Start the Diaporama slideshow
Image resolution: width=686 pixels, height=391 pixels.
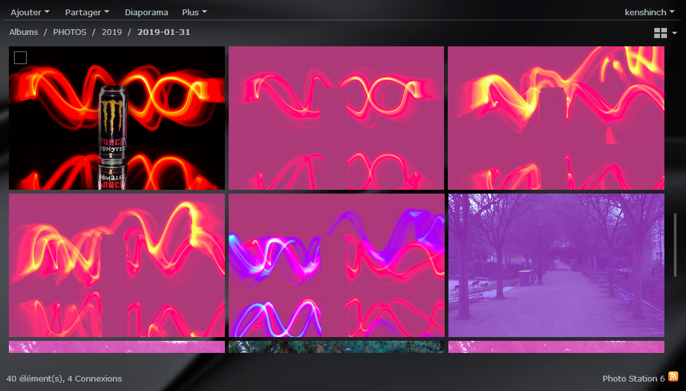point(146,12)
